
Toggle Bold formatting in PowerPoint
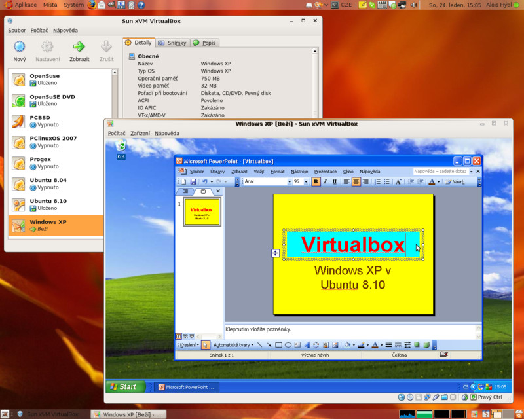[316, 181]
